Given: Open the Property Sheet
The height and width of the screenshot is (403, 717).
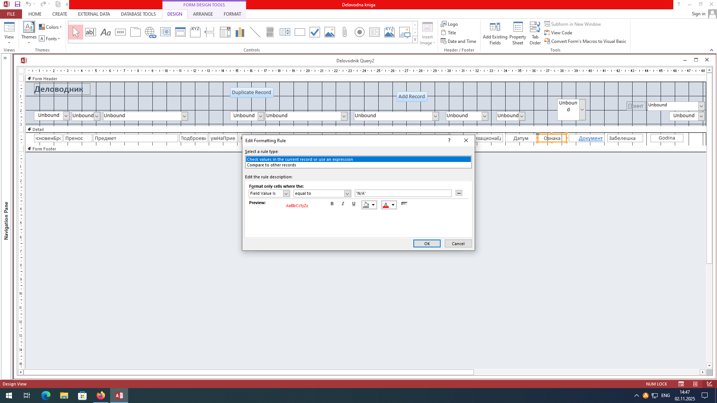Looking at the screenshot, I should 518,33.
